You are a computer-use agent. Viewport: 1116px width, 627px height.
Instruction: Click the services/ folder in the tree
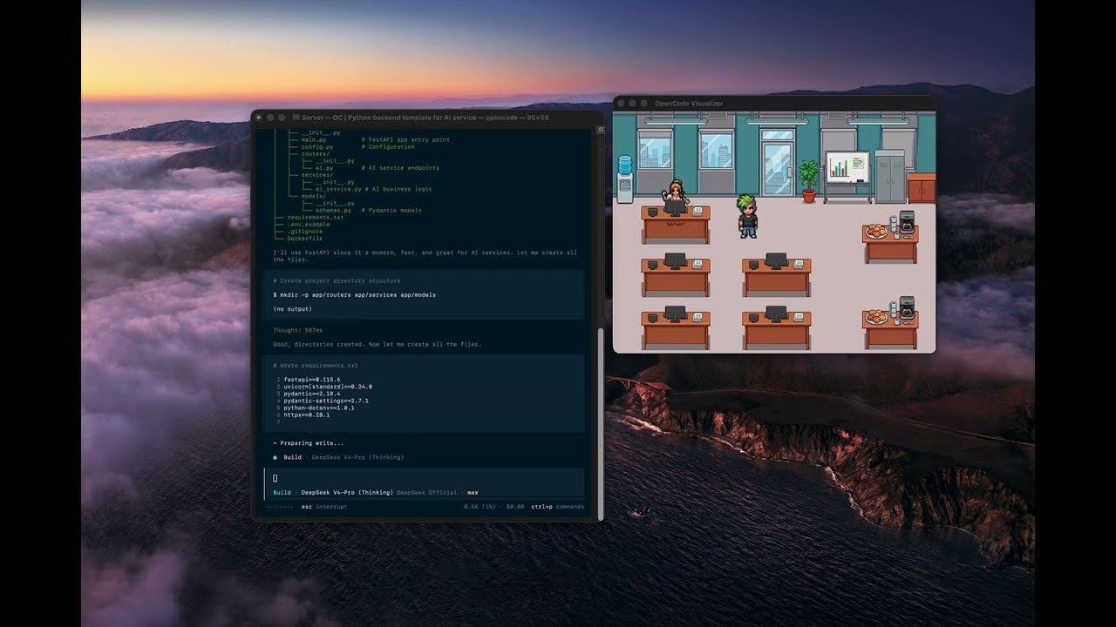[317, 174]
